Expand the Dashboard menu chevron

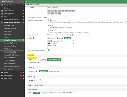tap(23, 5)
